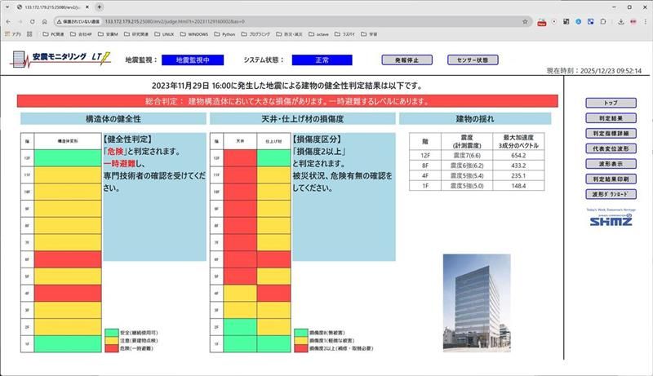Image resolution: width=653 pixels, height=376 pixels.
Task: Select the 波形ダウンロード button
Action: 611,195
